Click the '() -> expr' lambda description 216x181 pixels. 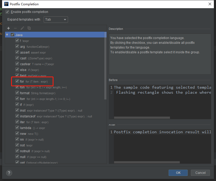click(x=39, y=128)
